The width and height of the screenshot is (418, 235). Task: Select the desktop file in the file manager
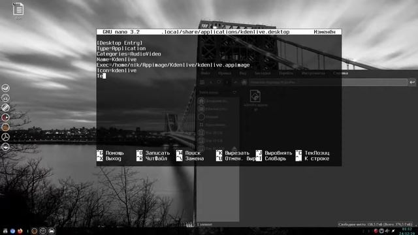pyautogui.click(x=255, y=100)
